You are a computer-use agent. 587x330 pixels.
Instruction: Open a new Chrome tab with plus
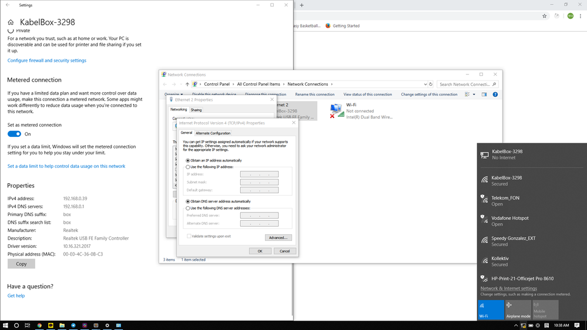(x=302, y=5)
